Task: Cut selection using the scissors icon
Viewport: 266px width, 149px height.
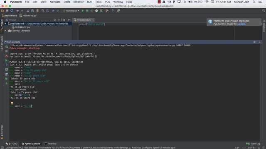Action: pyautogui.click(x=28, y=11)
